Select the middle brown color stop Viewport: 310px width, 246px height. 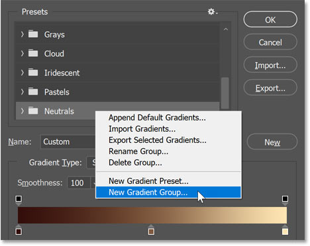pyautogui.click(x=151, y=231)
